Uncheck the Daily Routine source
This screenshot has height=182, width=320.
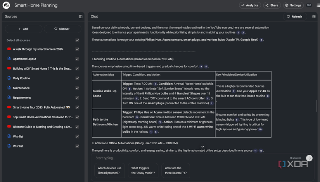(x=77, y=78)
